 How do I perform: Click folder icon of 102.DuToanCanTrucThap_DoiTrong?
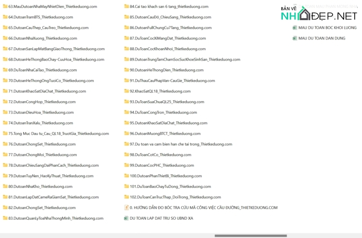126,197
